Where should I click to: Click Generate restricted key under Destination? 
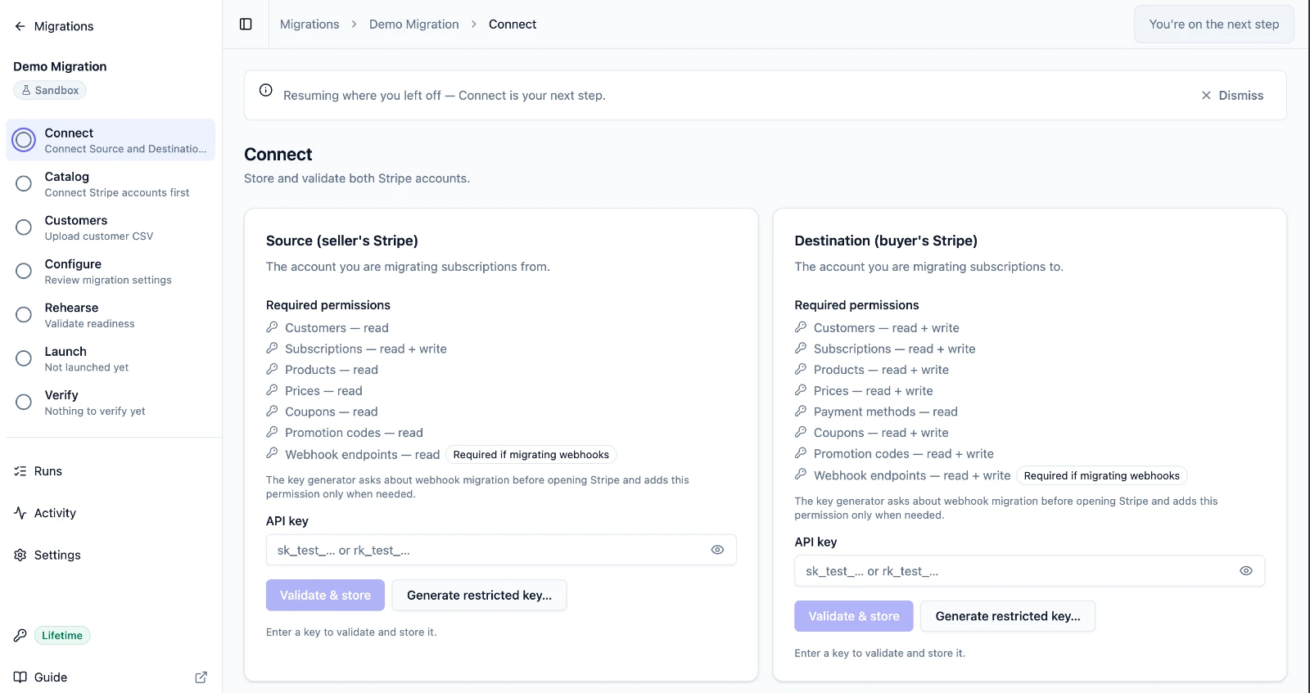coord(1008,617)
